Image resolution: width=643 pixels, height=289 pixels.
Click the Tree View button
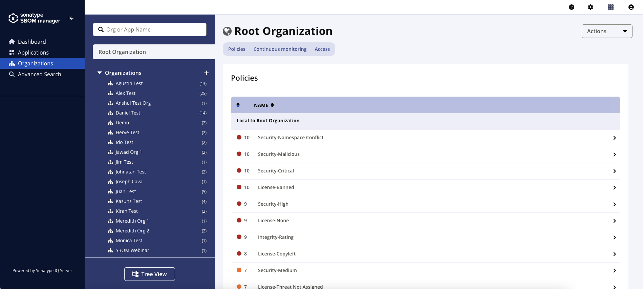tap(150, 274)
